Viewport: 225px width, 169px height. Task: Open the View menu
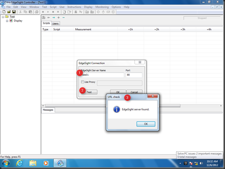click(x=23, y=7)
